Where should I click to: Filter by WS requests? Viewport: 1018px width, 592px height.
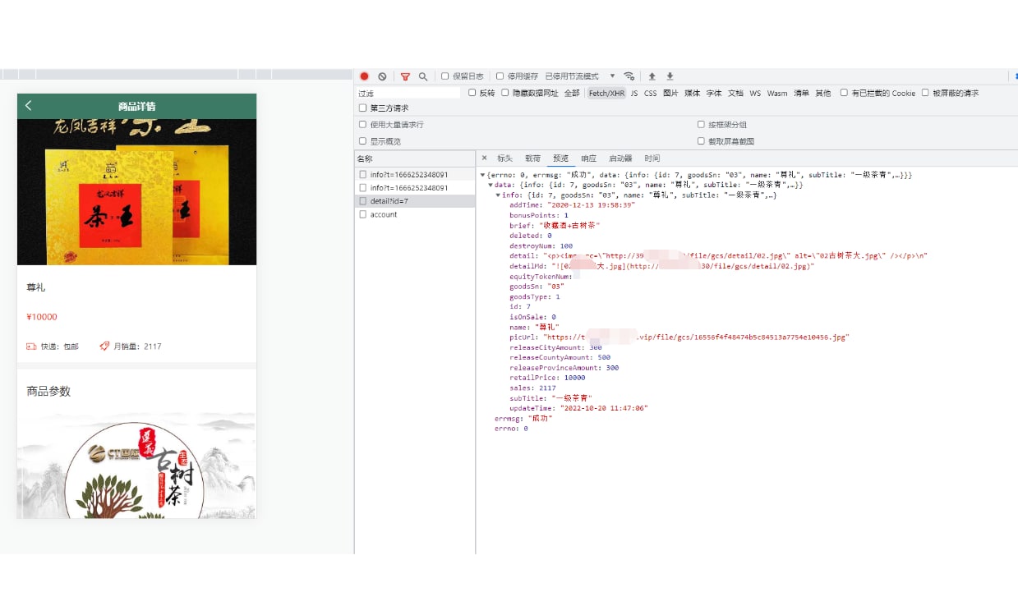[755, 94]
